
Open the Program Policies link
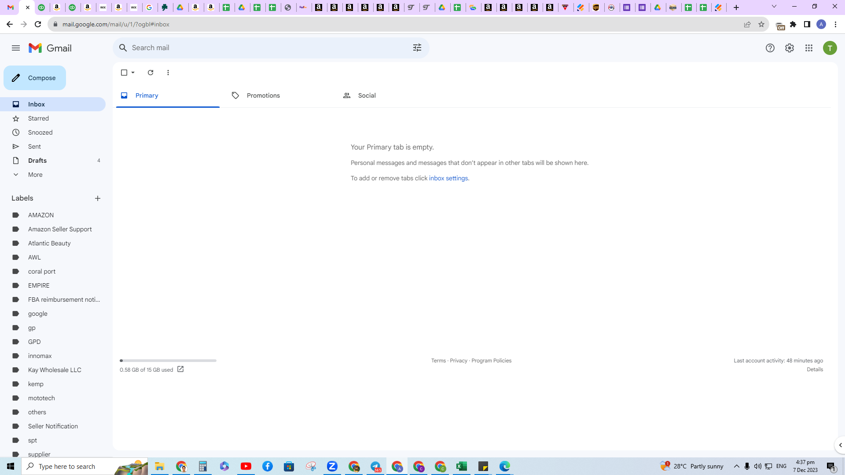pyautogui.click(x=491, y=361)
